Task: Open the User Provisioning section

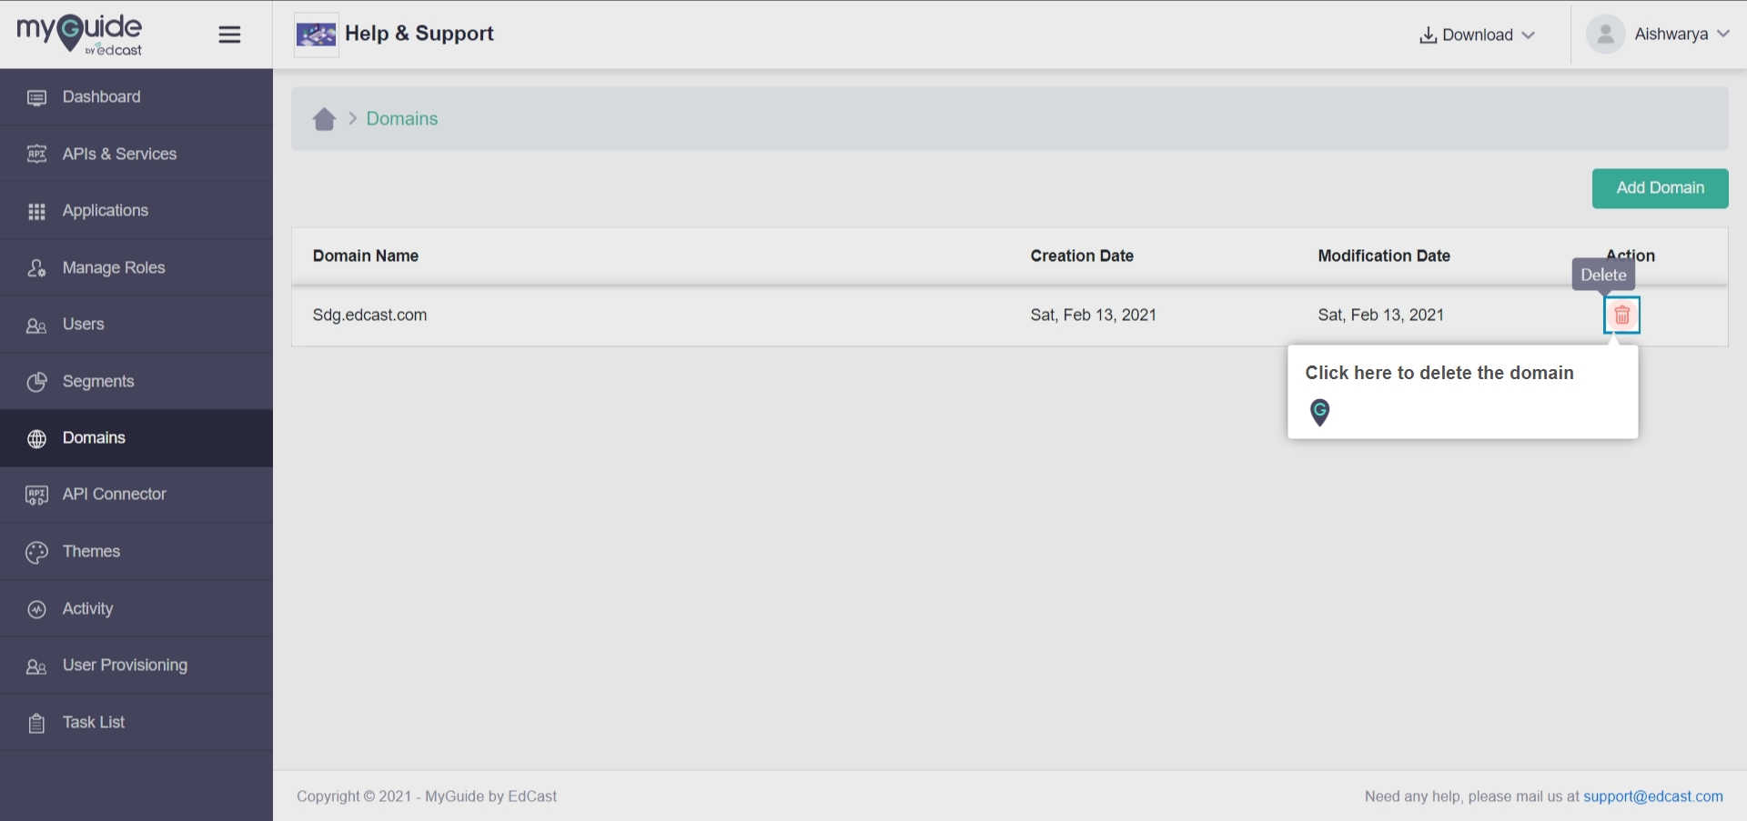Action: pos(125,666)
